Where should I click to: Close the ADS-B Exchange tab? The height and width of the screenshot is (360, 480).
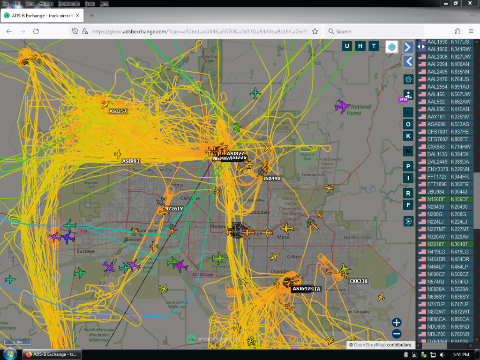tap(78, 15)
